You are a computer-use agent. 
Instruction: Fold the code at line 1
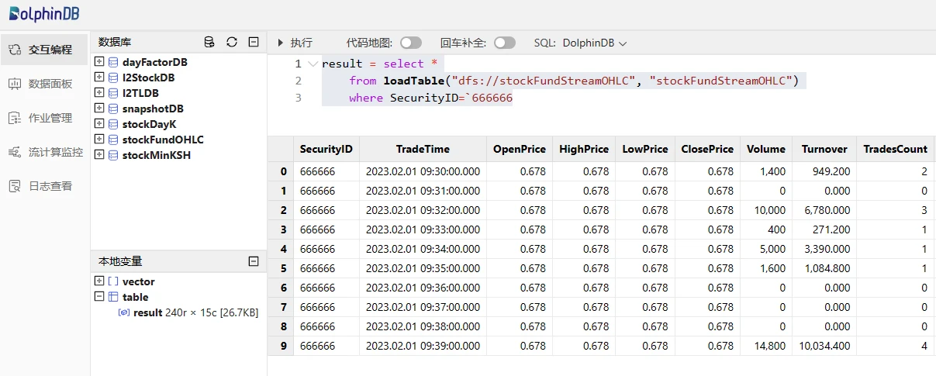313,64
